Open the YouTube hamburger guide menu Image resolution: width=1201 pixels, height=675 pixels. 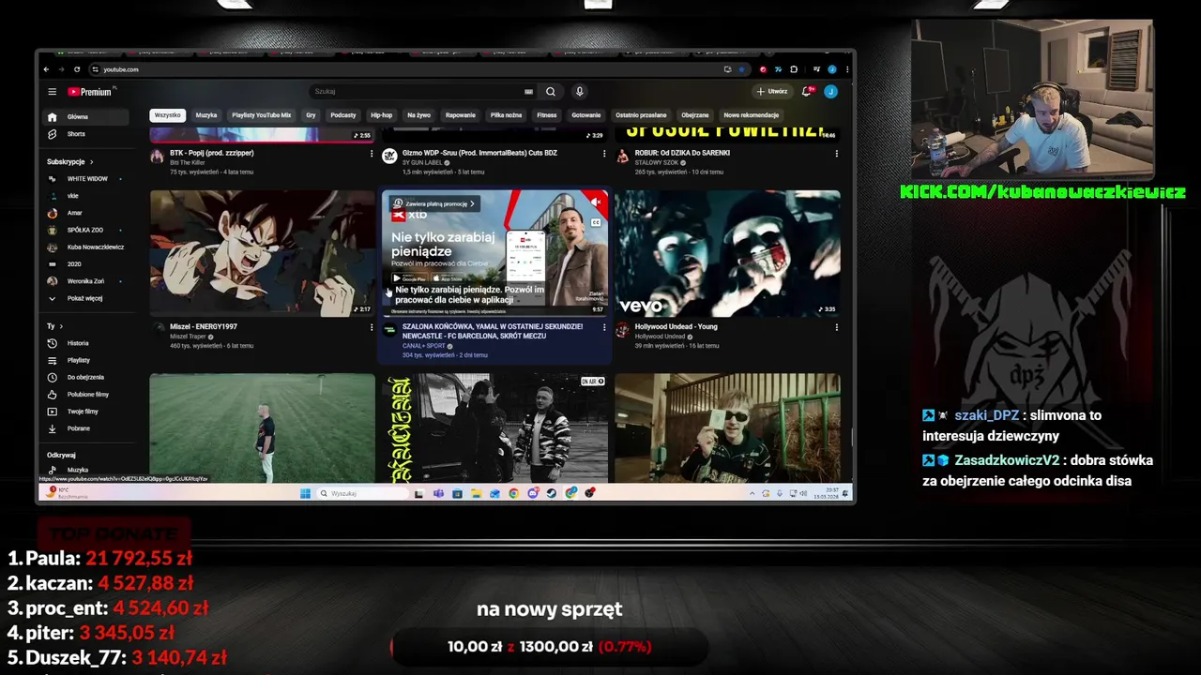53,92
